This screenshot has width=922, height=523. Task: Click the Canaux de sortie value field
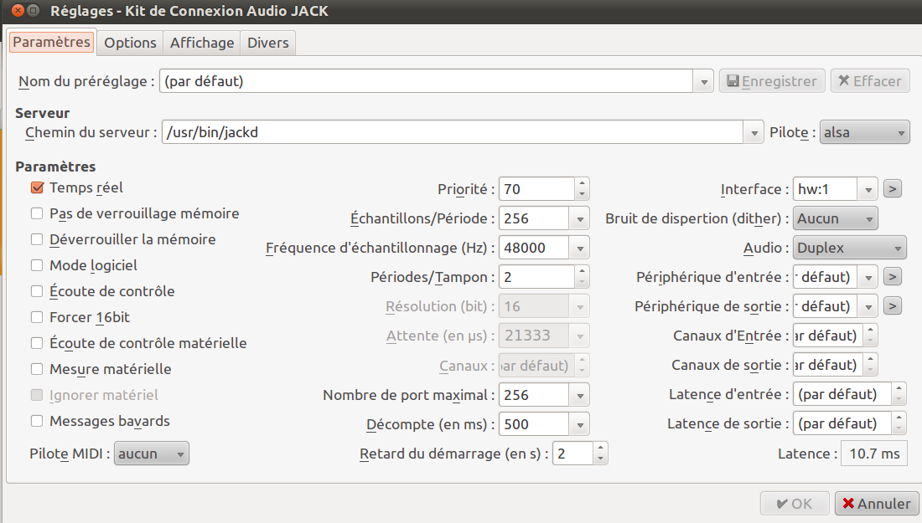[x=828, y=365]
